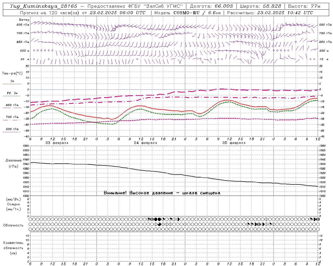Viewport: 333px width, 266px height.
Task: Click the station title Yug_Kuminskaya_28165
Action: click(44, 6)
